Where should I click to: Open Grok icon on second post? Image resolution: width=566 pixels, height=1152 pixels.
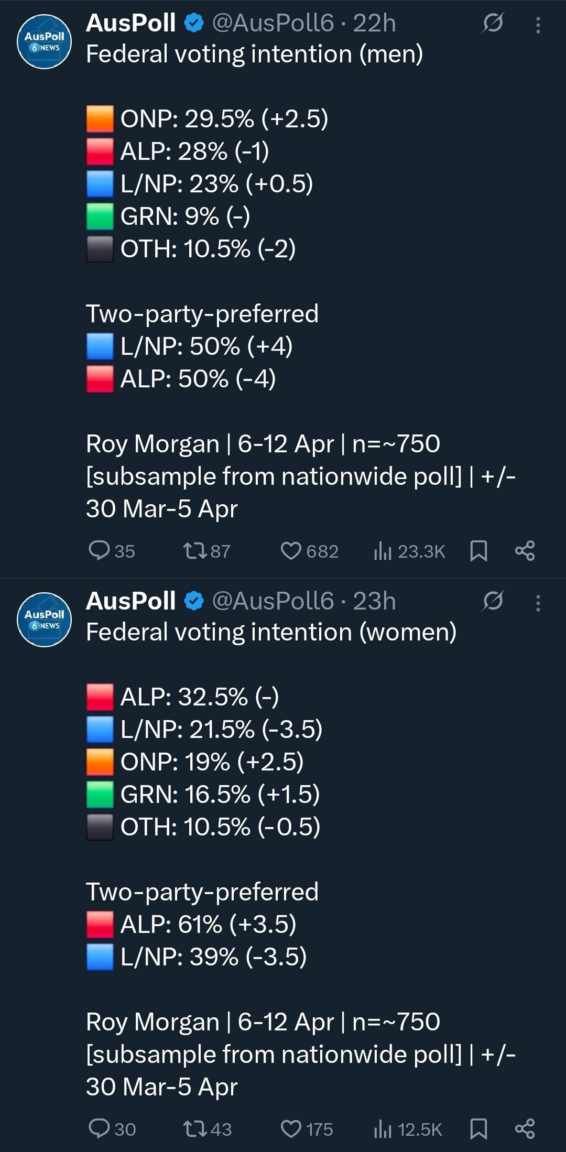click(493, 601)
